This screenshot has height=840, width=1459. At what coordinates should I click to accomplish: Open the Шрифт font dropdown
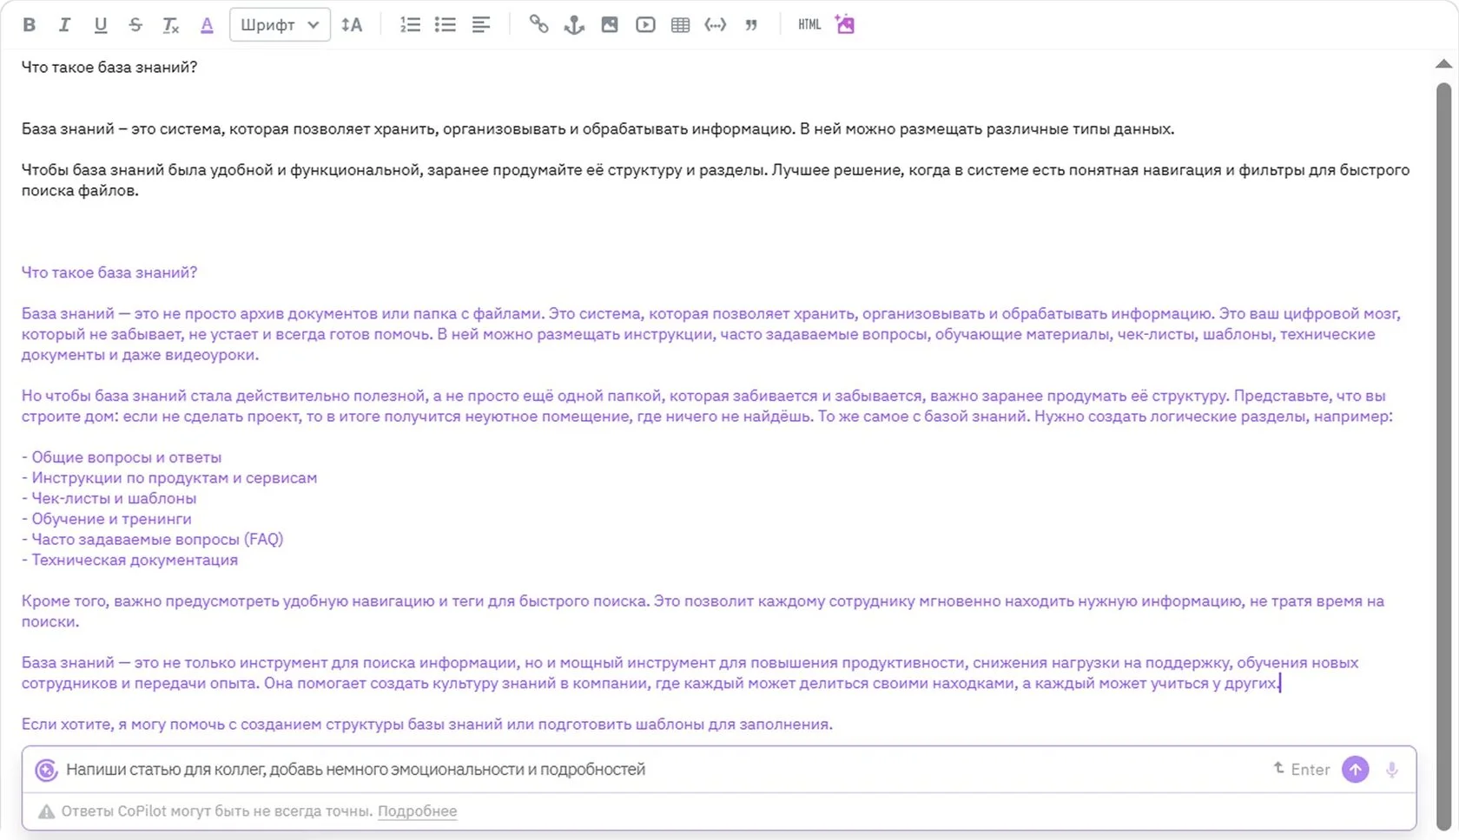tap(280, 25)
